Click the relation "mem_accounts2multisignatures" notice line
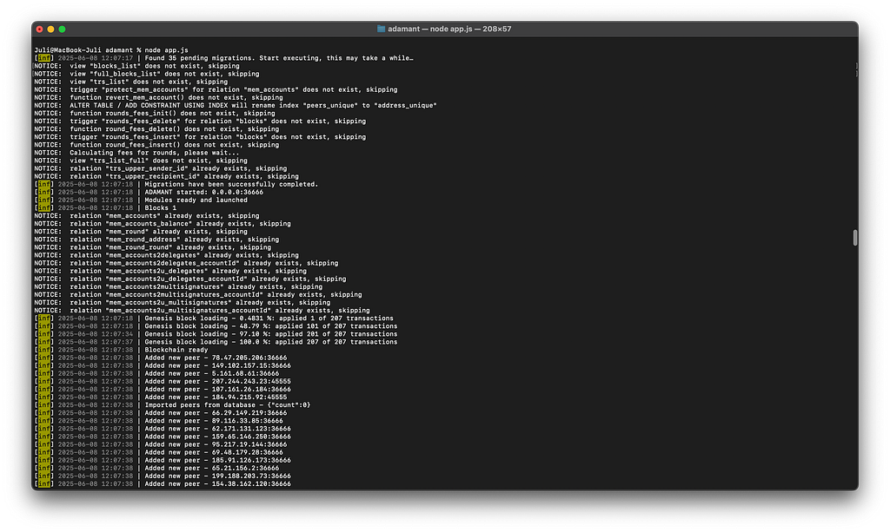 [x=178, y=287]
